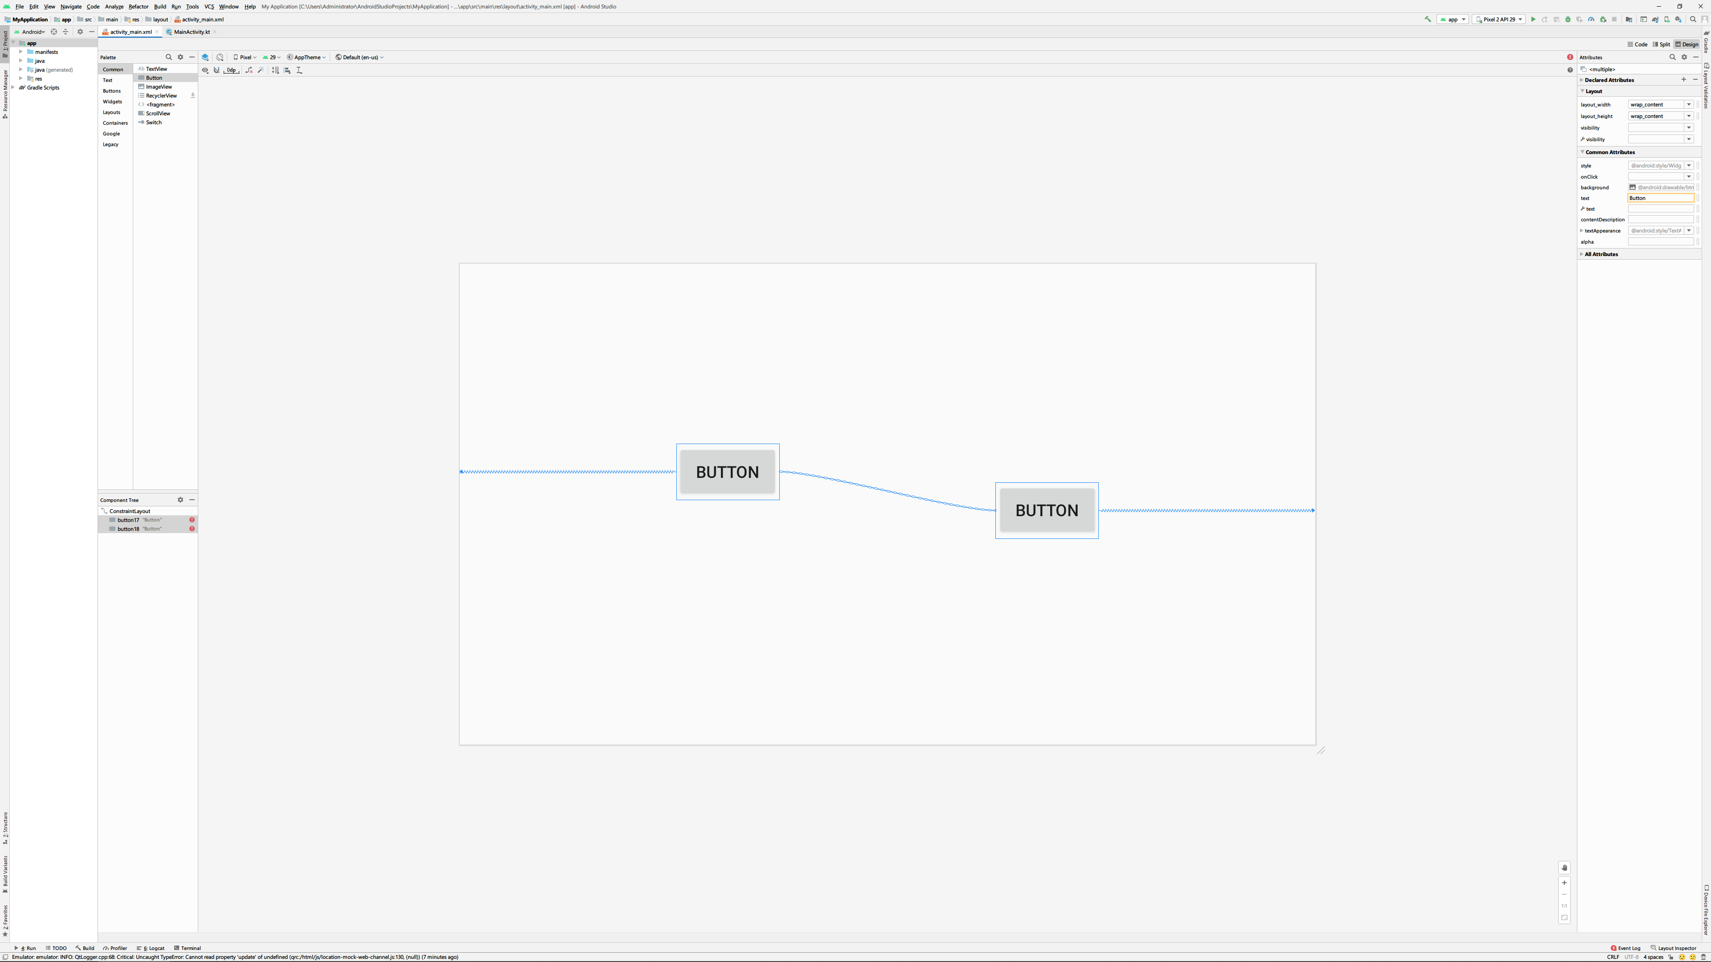
Task: Select the Layouts palette category
Action: coord(111,112)
